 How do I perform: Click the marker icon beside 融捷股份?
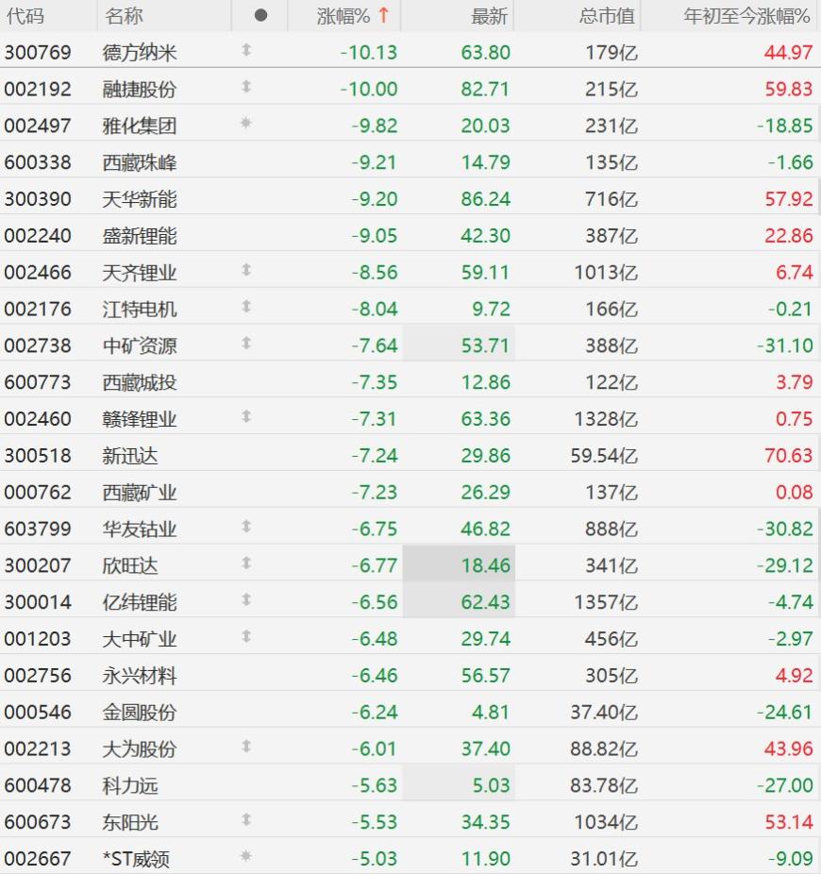pyautogui.click(x=246, y=87)
